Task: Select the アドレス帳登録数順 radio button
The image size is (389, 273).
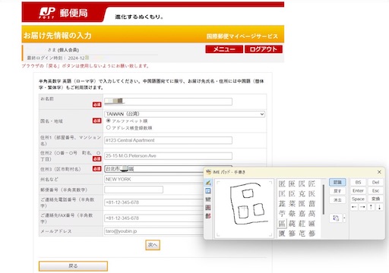Action: pyautogui.click(x=109, y=127)
